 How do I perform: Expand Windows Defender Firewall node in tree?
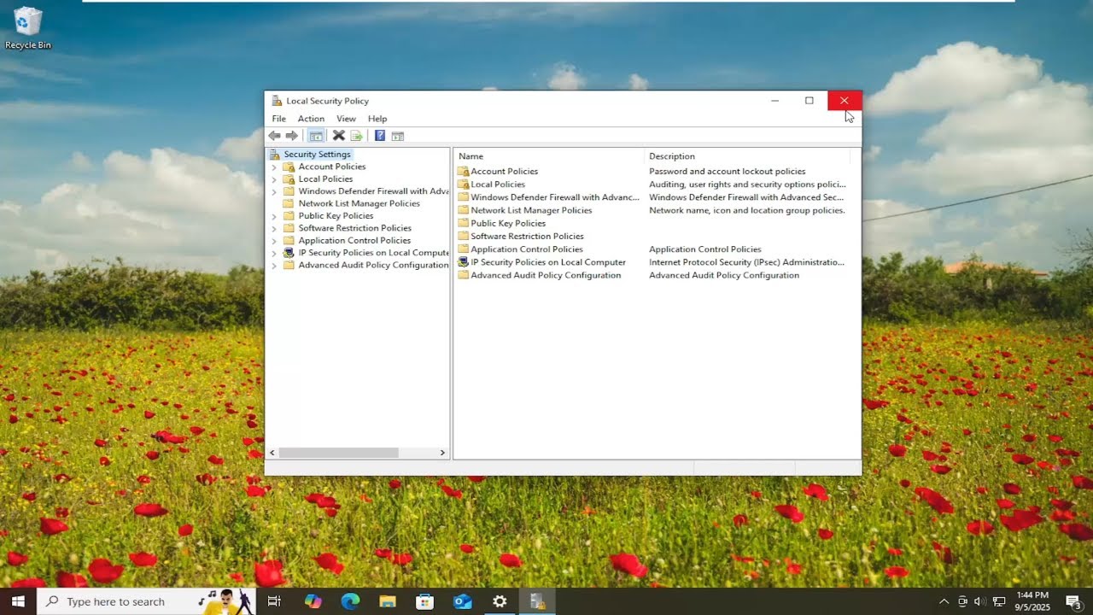[x=274, y=191]
